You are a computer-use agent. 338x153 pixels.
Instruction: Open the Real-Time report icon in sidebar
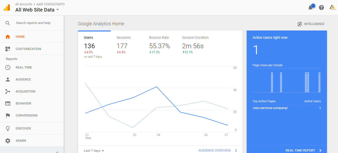pyautogui.click(x=8, y=67)
